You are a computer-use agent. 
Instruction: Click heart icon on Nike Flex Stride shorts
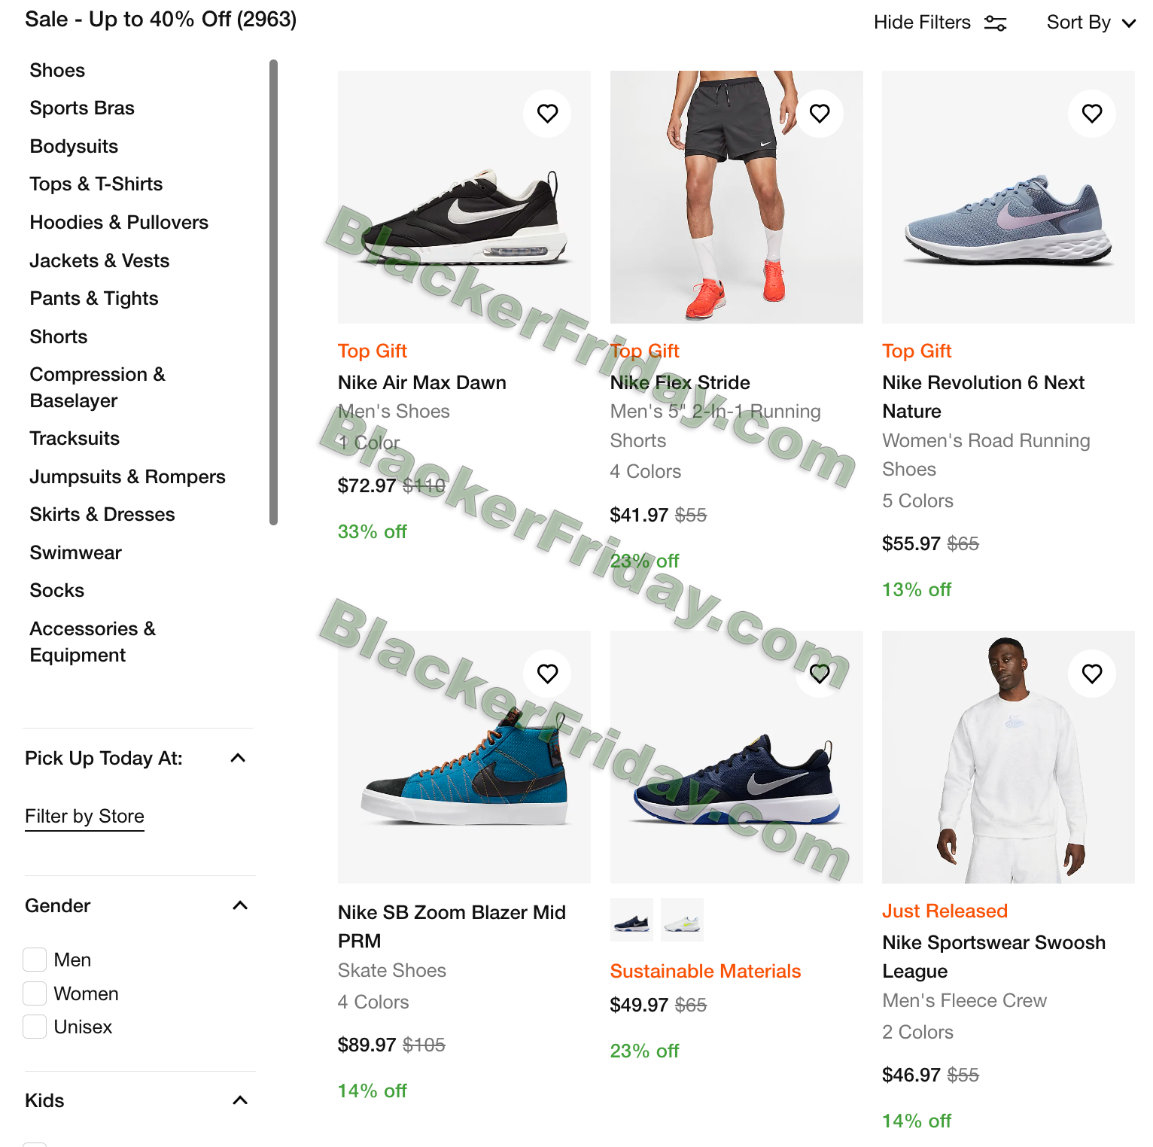(x=820, y=114)
